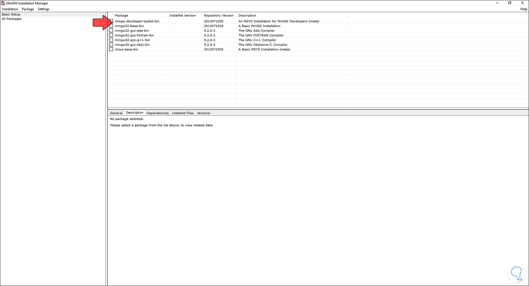The image size is (529, 286).
Task: Switch to the Installed Files tab
Action: click(x=183, y=113)
